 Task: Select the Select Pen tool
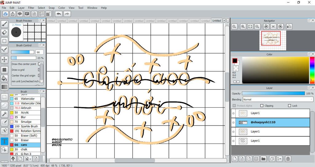click(x=4, y=123)
